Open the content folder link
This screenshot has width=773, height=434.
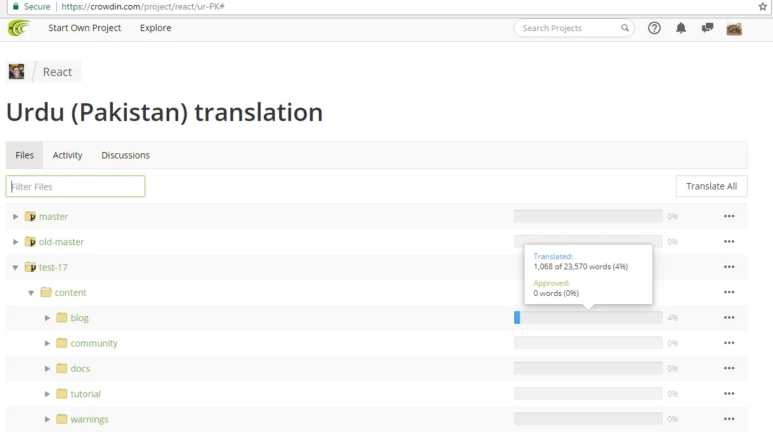click(70, 293)
